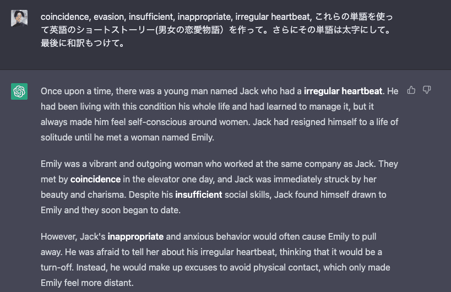Click the bold word "inappropriate"
This screenshot has width=451, height=292.
pyautogui.click(x=135, y=236)
